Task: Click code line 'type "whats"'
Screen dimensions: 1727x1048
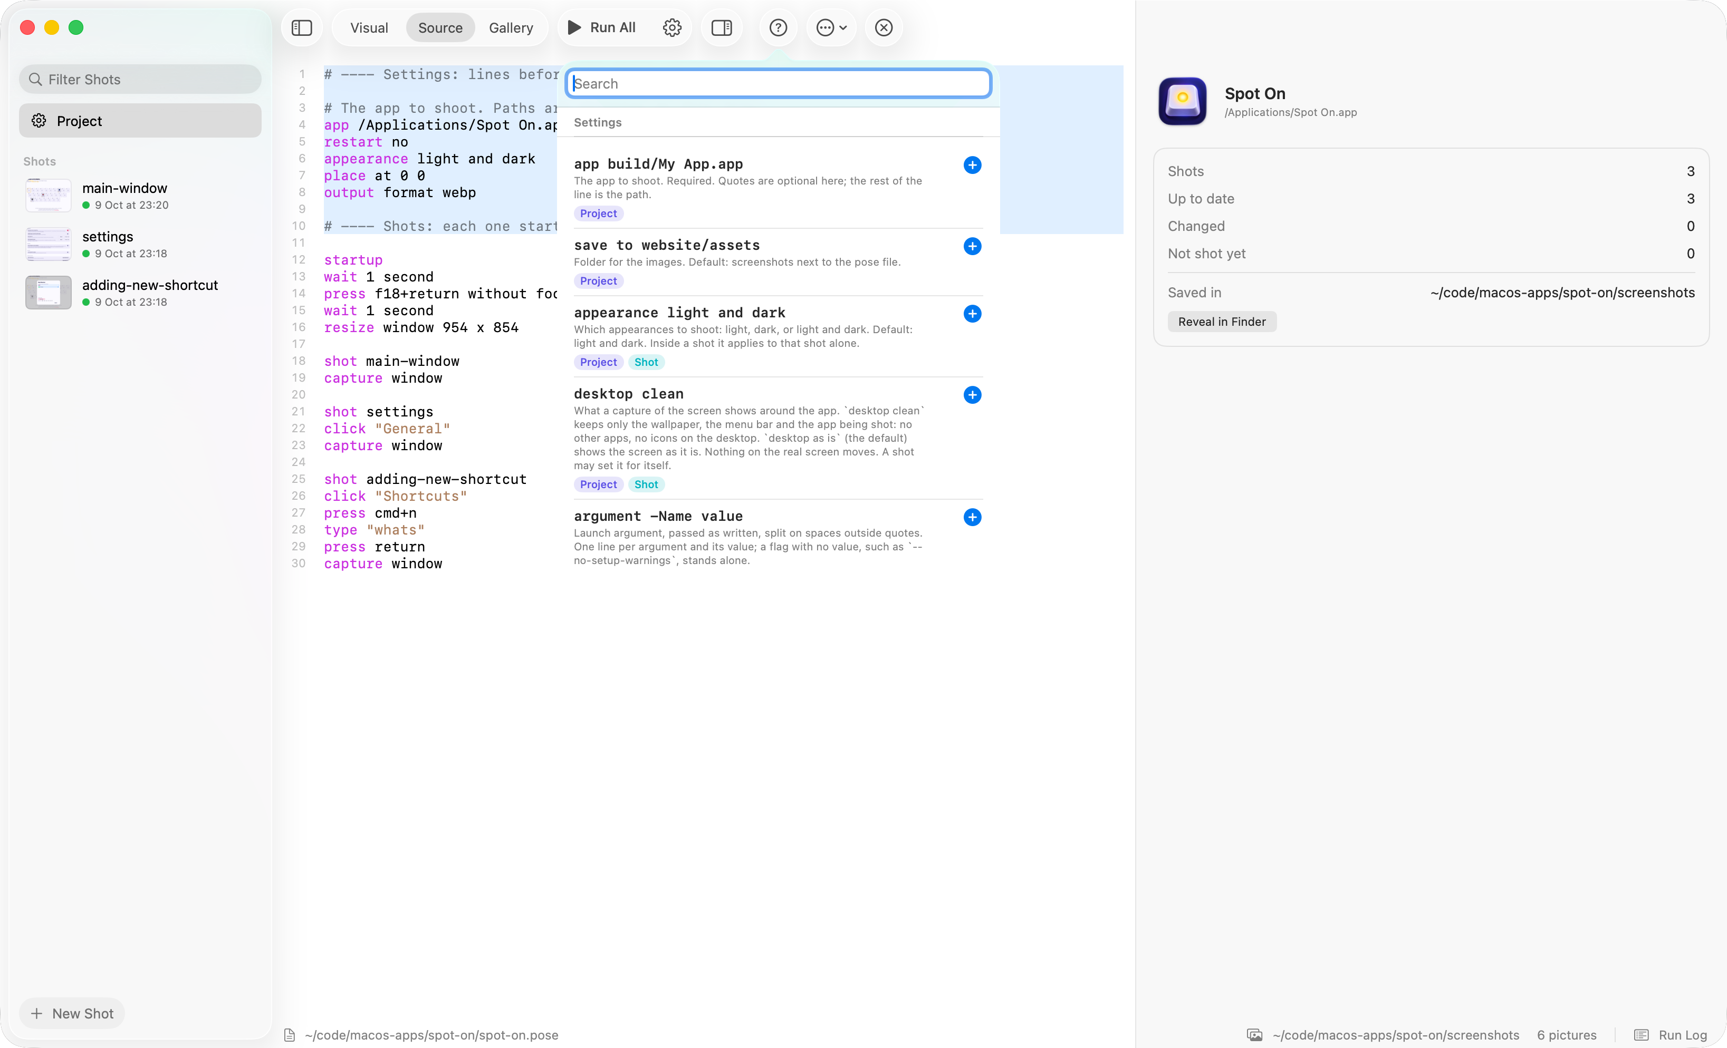Action: [373, 530]
